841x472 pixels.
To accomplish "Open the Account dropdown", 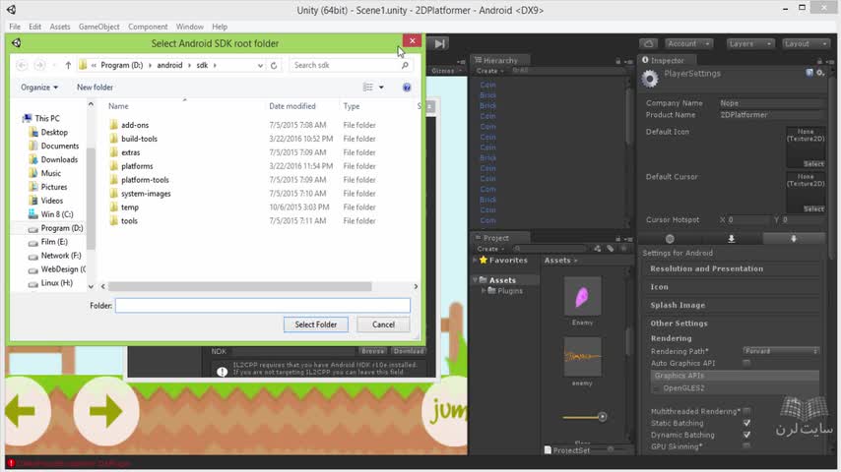I will tap(688, 44).
